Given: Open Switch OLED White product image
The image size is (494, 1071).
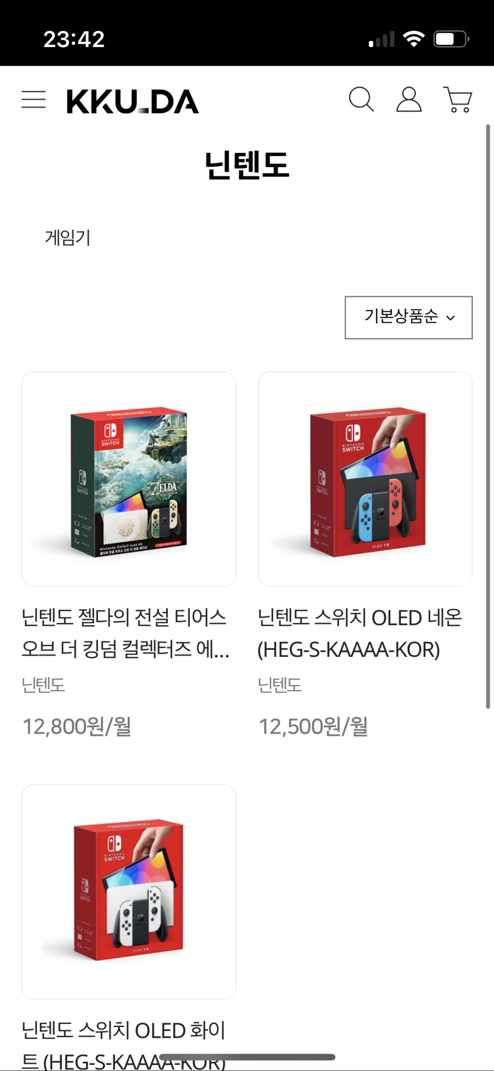Looking at the screenshot, I should click(x=129, y=891).
